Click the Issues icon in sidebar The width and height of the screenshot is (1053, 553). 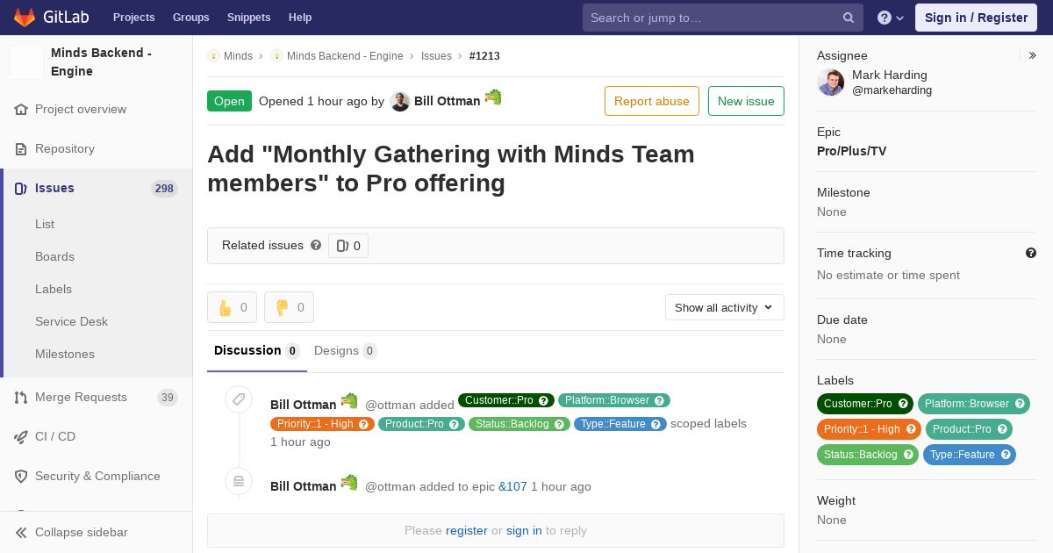click(x=21, y=188)
